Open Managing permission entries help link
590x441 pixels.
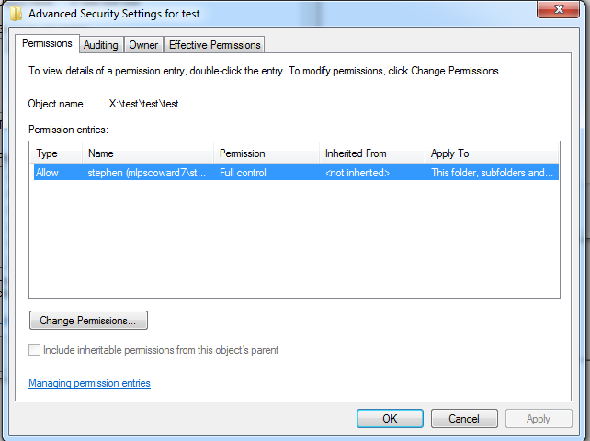click(x=89, y=383)
